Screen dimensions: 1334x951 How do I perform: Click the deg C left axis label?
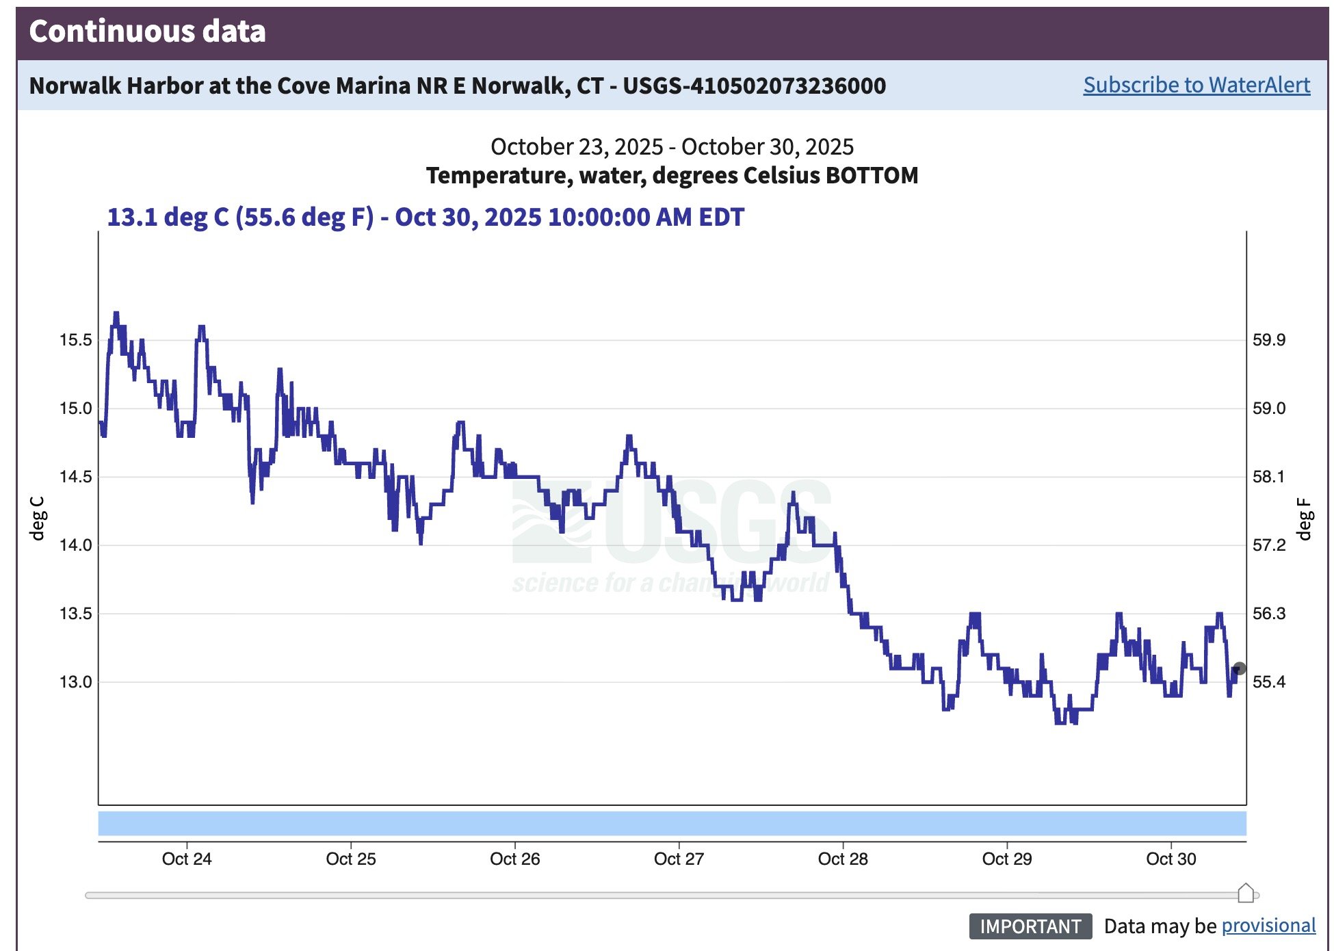click(x=38, y=518)
